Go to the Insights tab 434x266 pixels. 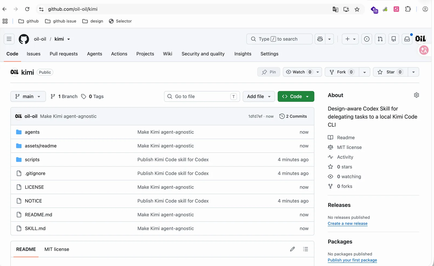tap(243, 54)
